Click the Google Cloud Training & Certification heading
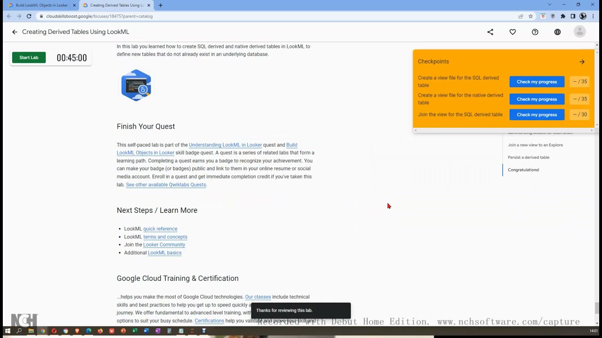Image resolution: width=602 pixels, height=338 pixels. (x=177, y=278)
